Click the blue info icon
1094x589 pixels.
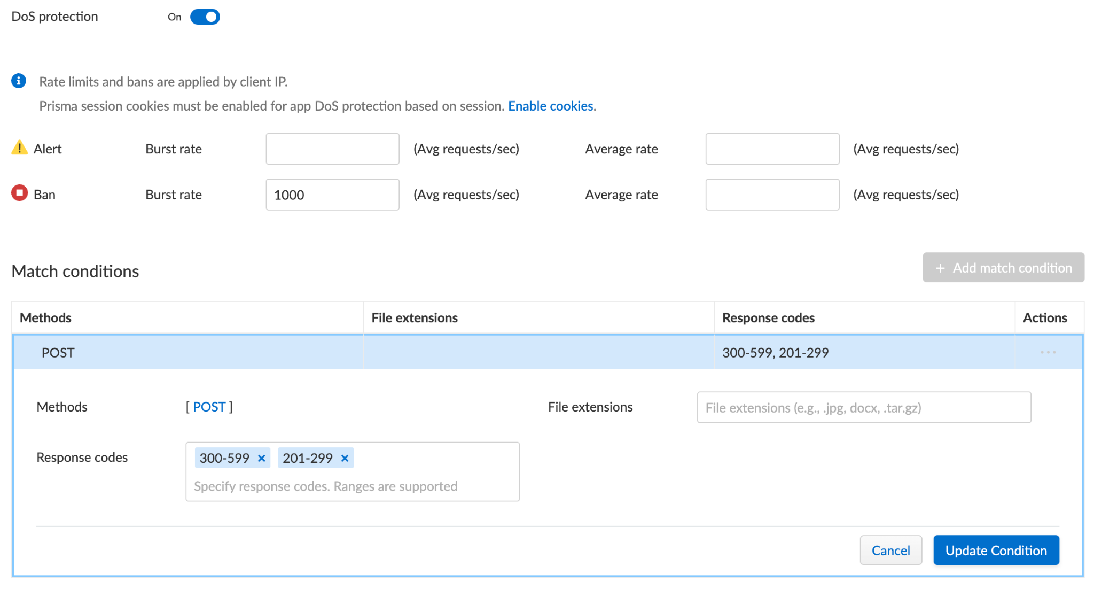pos(19,81)
